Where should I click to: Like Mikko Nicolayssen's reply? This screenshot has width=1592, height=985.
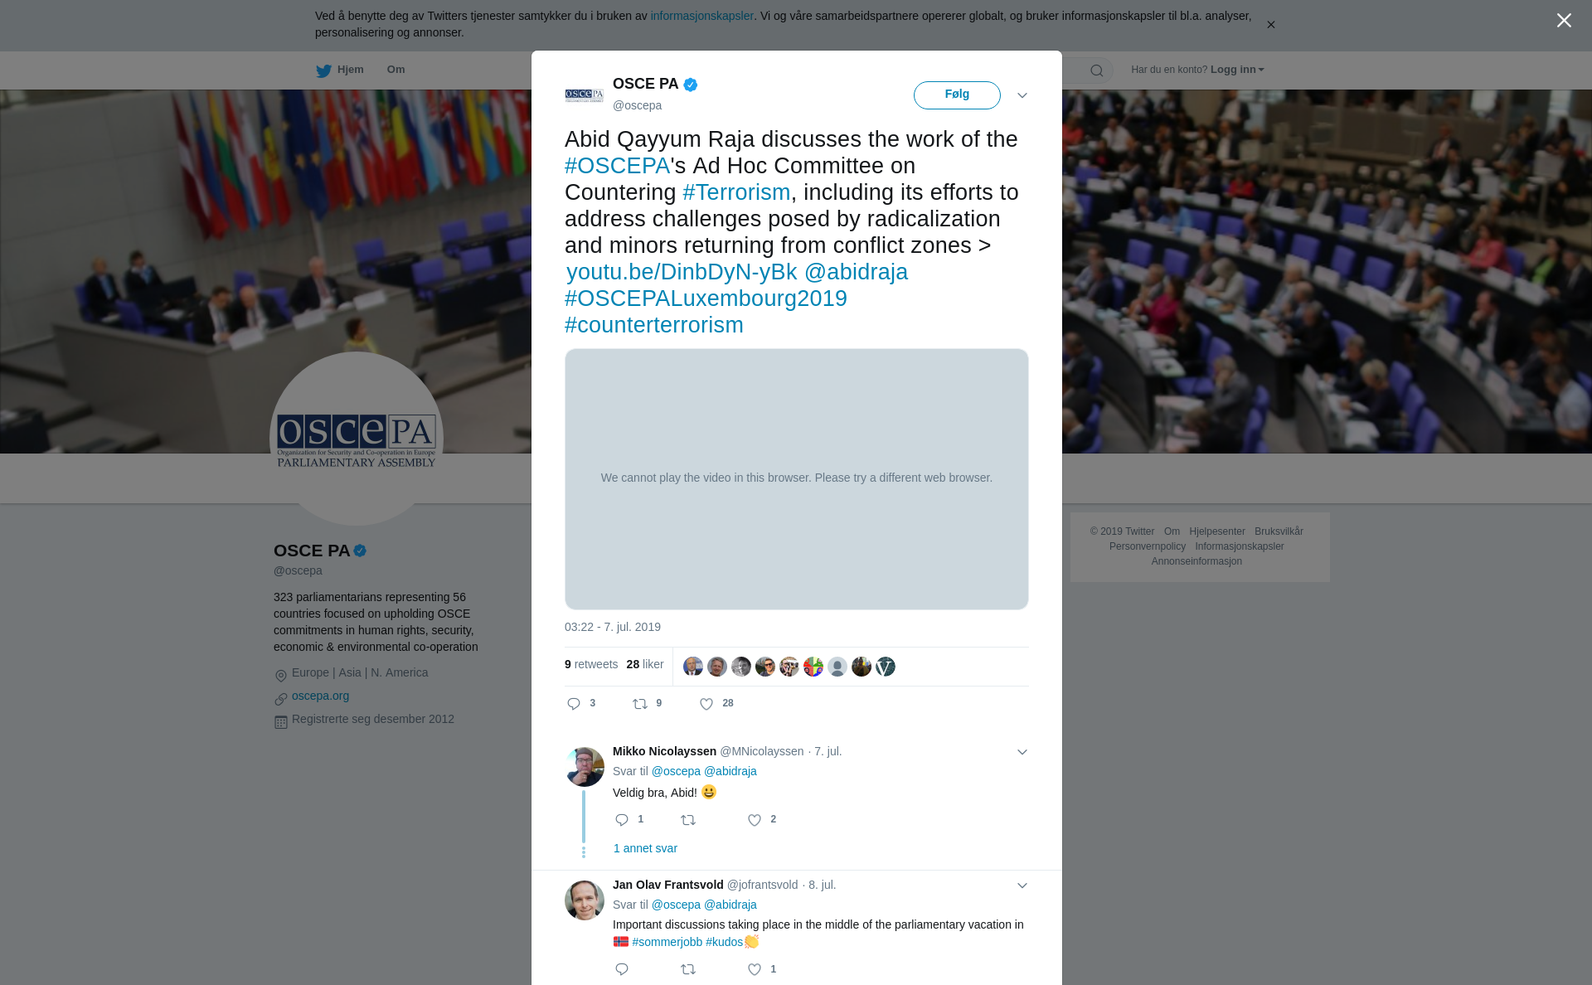click(755, 820)
